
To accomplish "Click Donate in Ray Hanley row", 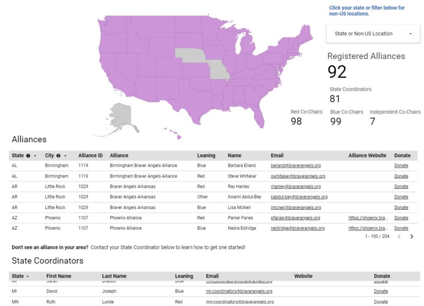I will 401,186.
